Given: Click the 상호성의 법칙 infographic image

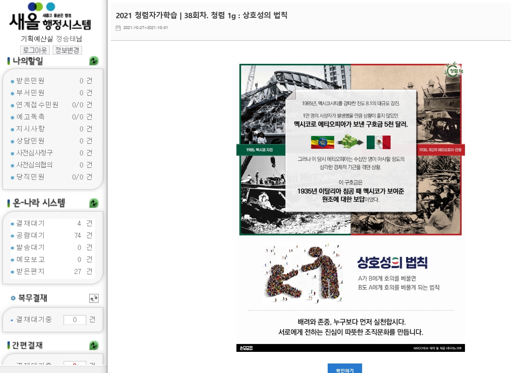Looking at the screenshot, I should pyautogui.click(x=350, y=207).
